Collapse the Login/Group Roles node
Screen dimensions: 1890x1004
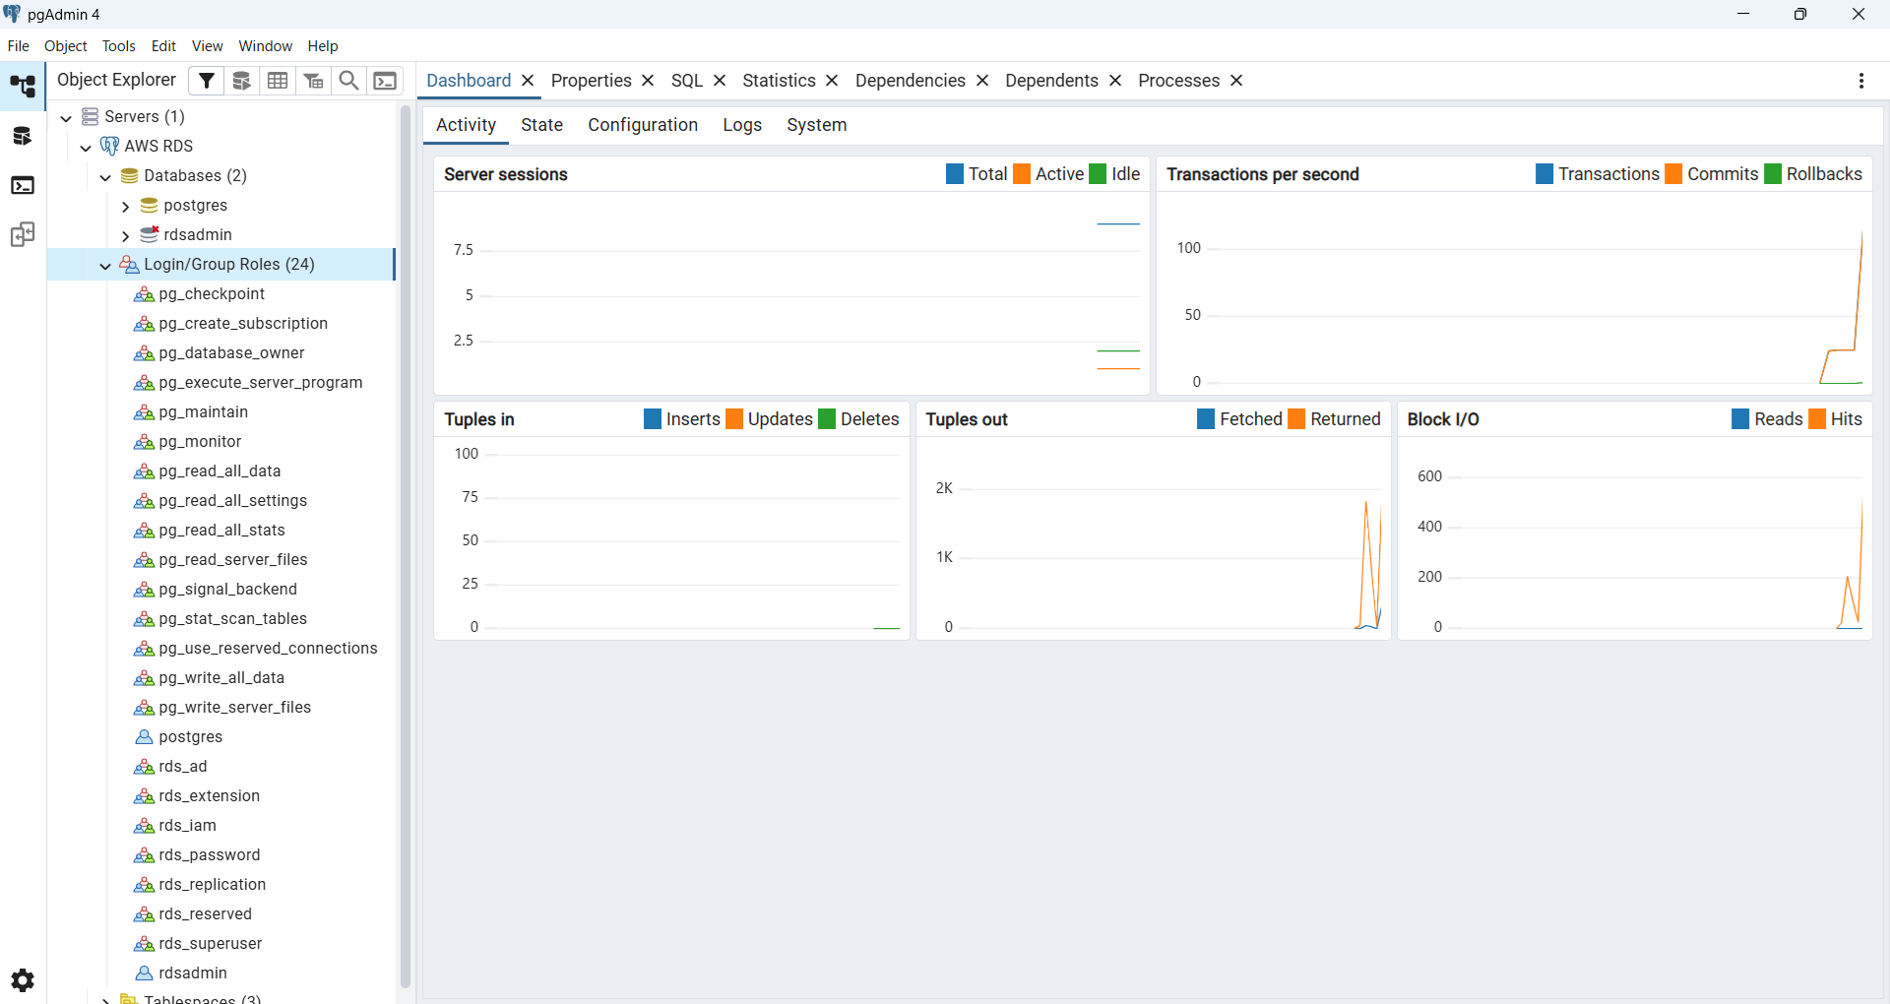(105, 265)
